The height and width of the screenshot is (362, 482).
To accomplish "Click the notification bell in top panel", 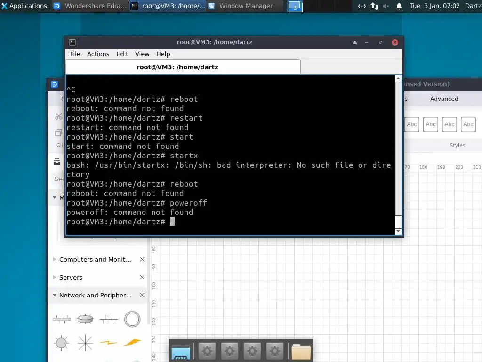I will point(399,6).
